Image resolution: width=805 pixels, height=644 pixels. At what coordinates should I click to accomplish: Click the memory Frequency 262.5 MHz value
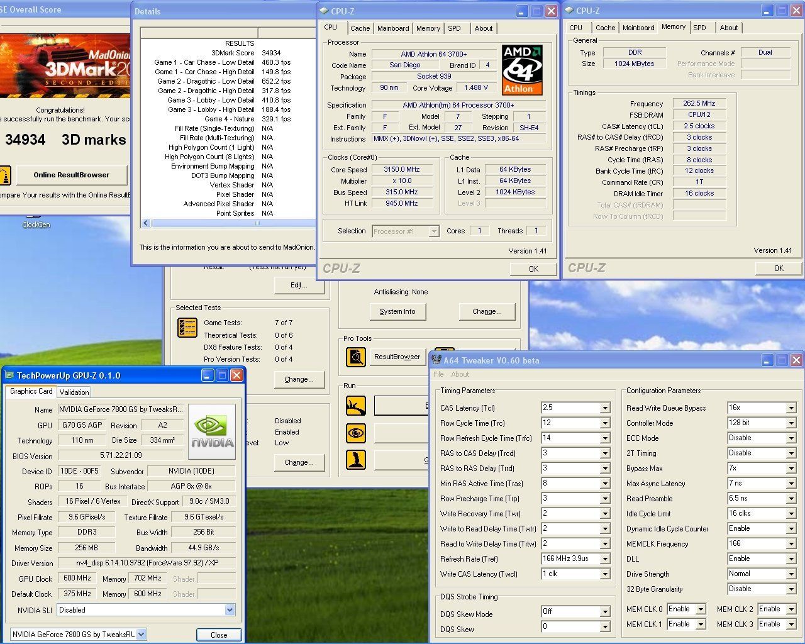tap(699, 103)
